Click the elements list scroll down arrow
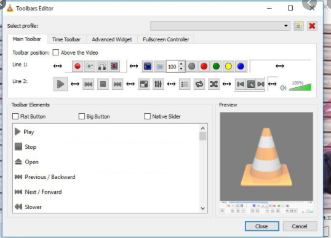This screenshot has height=238, width=331. (x=203, y=208)
